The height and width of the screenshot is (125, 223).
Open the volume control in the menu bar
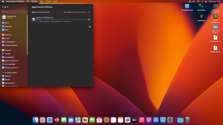click(x=193, y=1)
